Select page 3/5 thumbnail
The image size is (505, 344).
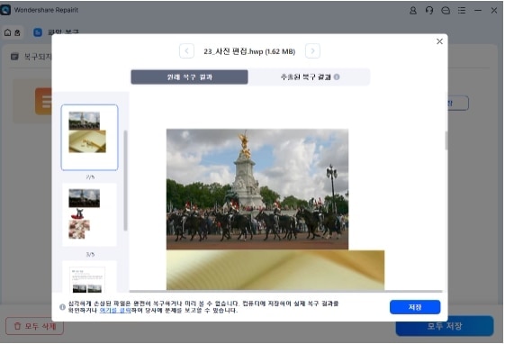89,214
